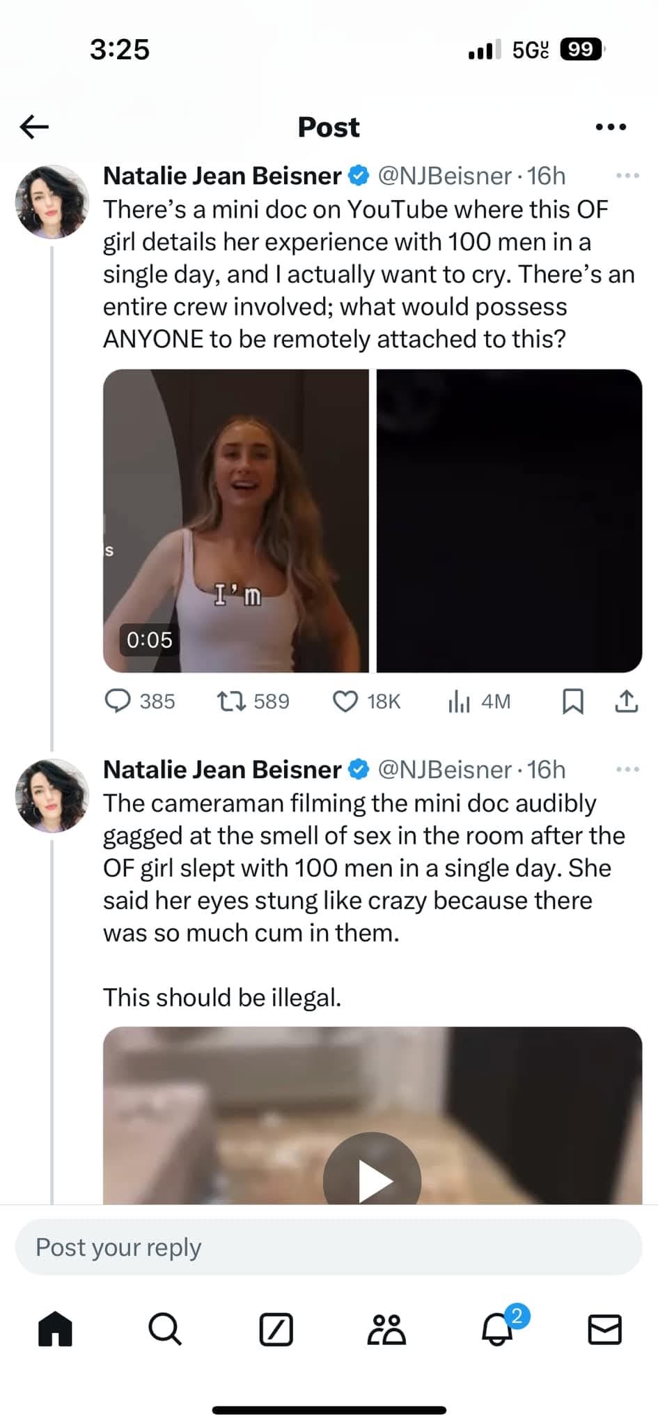658x1428 pixels.
Task: Tap the share icon on first tweet
Action: pyautogui.click(x=626, y=701)
